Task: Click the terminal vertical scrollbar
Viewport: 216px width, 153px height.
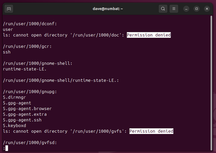Action: pos(211,83)
